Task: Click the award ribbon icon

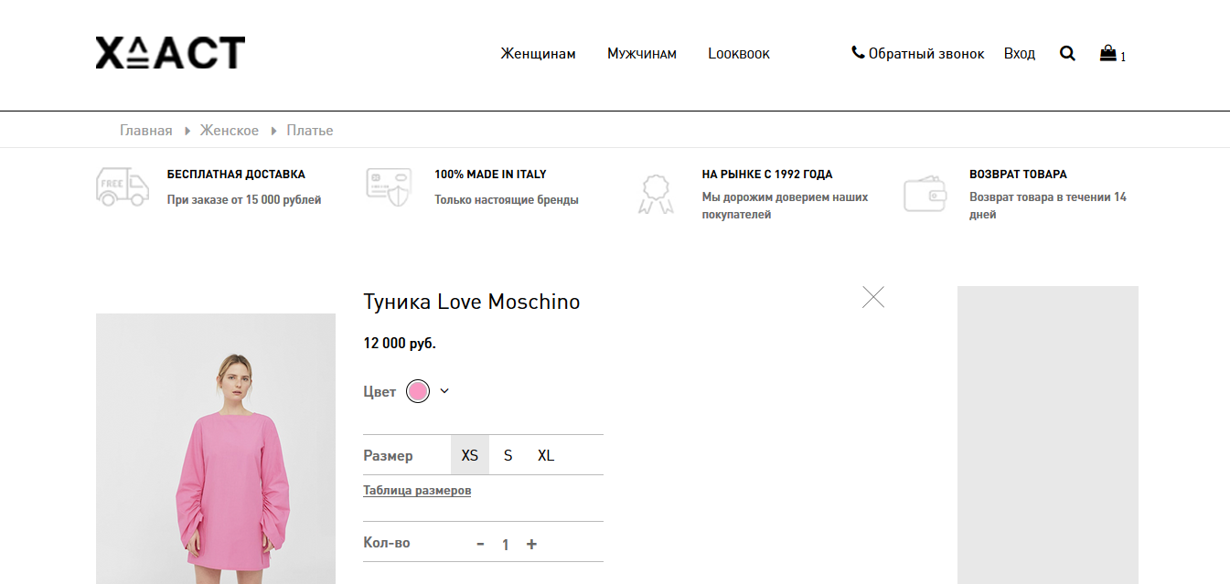Action: (x=655, y=194)
